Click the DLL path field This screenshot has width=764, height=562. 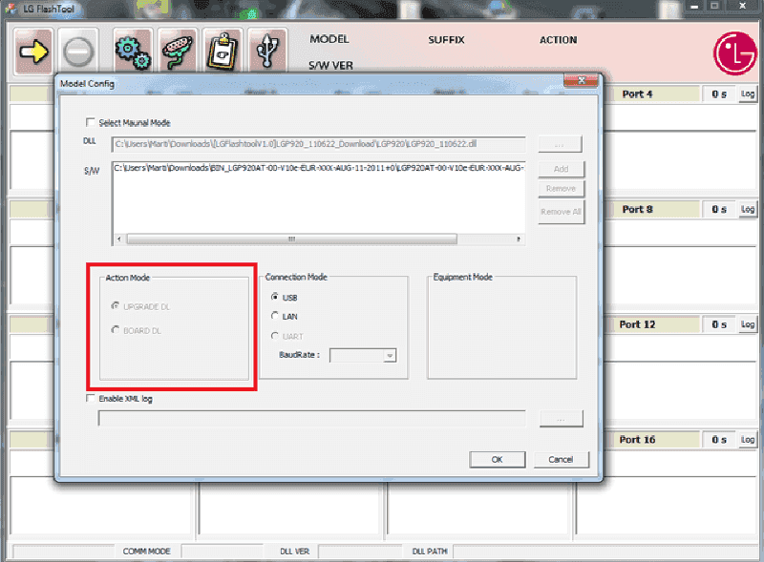pos(319,144)
